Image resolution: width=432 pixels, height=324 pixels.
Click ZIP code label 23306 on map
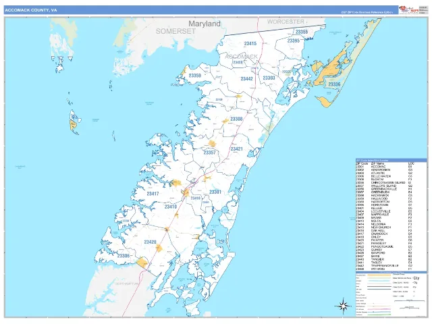point(123,256)
